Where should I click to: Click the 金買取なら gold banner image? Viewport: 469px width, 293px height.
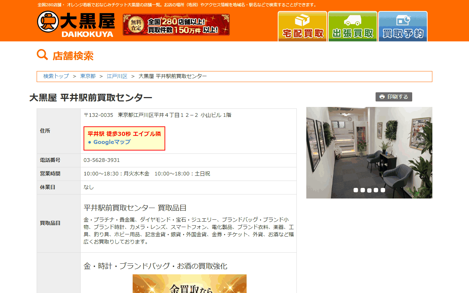(189, 284)
